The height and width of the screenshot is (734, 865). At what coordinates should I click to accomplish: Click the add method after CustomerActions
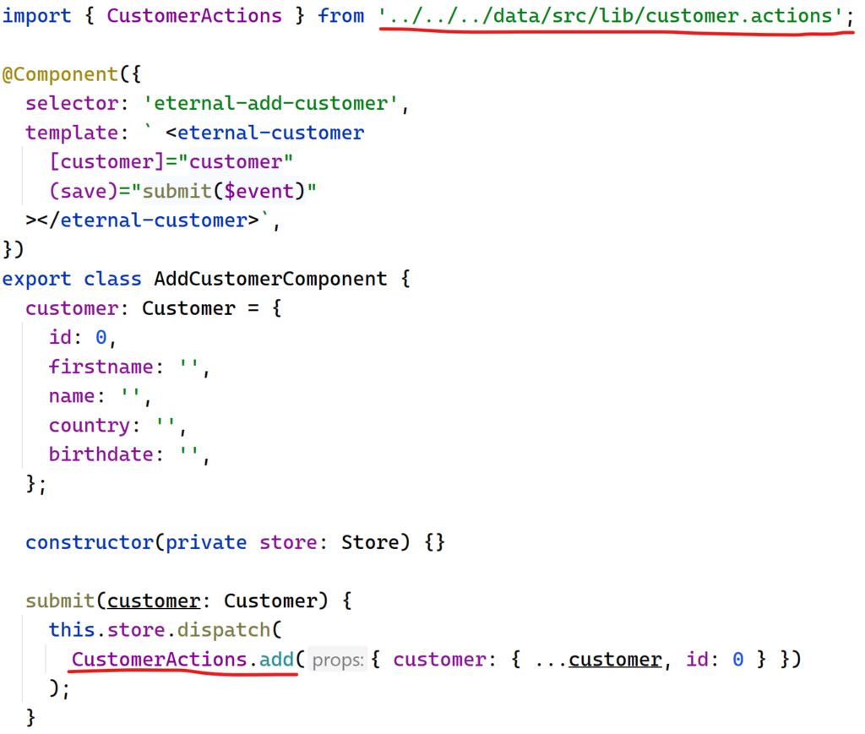point(276,659)
